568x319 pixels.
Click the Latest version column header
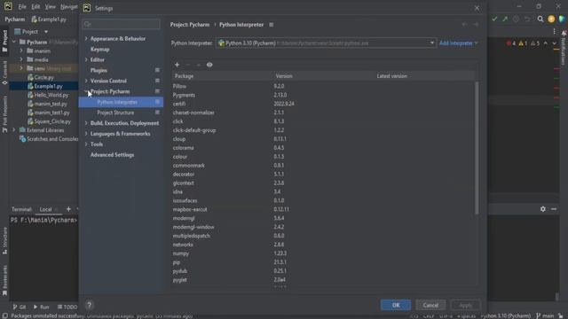[392, 76]
